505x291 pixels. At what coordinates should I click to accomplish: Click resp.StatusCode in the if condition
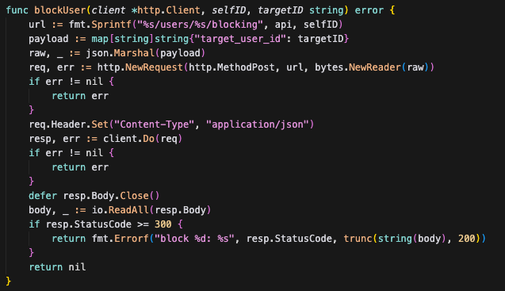[x=89, y=224]
